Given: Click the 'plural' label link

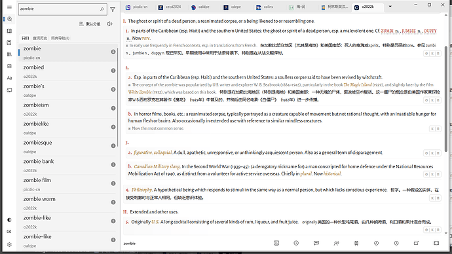Looking at the screenshot, I should [306, 173].
